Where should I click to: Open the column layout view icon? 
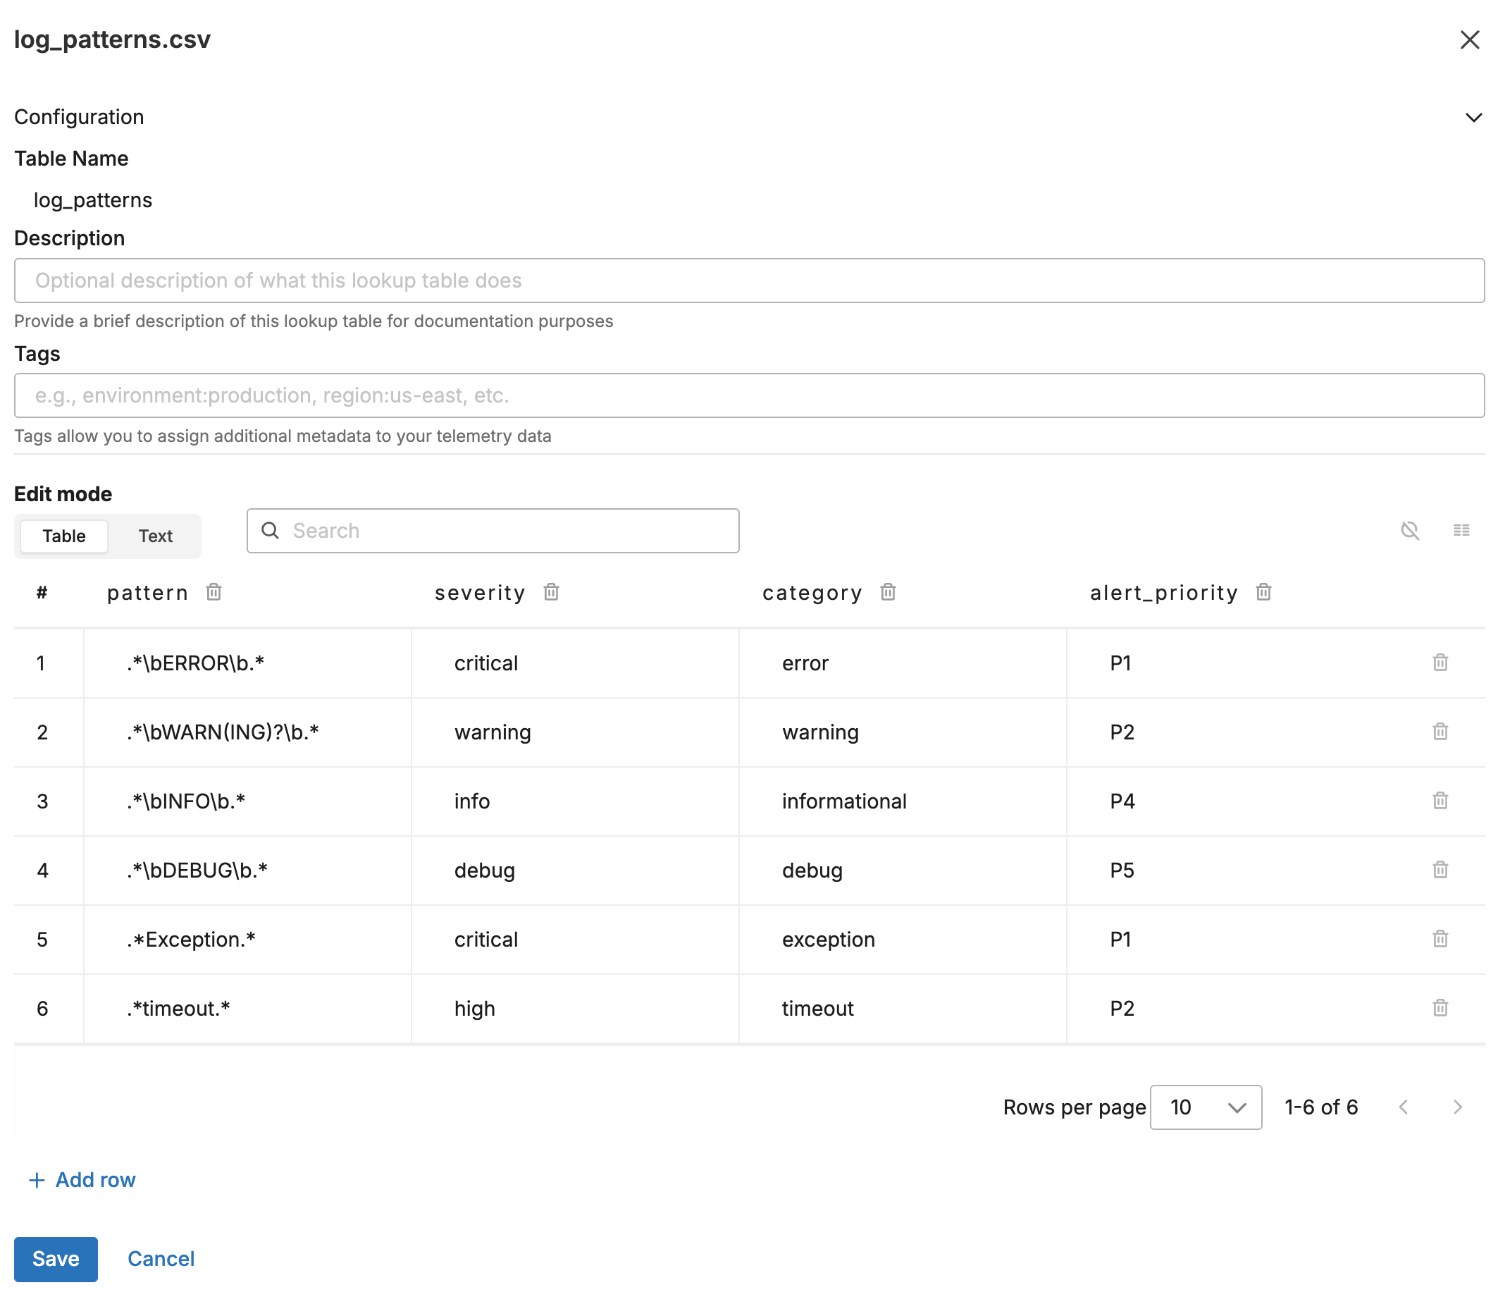[x=1461, y=531]
